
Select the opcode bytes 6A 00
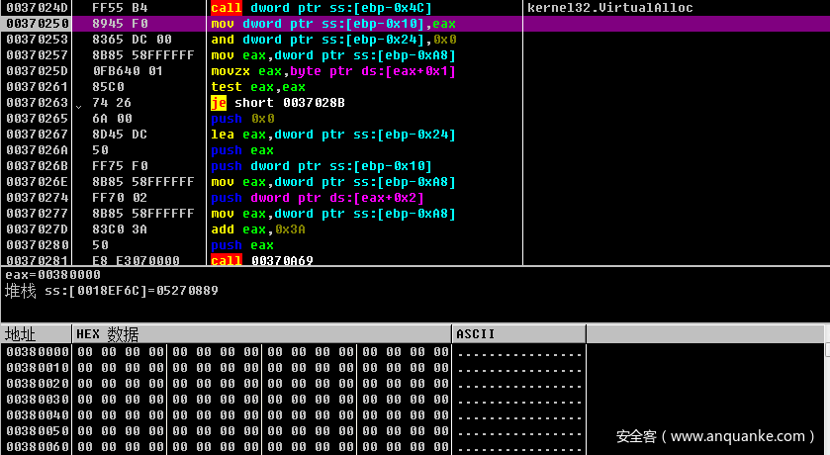112,119
